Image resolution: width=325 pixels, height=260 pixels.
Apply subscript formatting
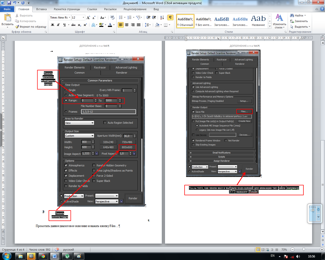point(79,25)
